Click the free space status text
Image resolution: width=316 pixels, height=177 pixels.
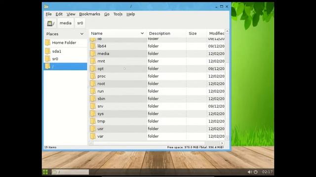(x=196, y=147)
